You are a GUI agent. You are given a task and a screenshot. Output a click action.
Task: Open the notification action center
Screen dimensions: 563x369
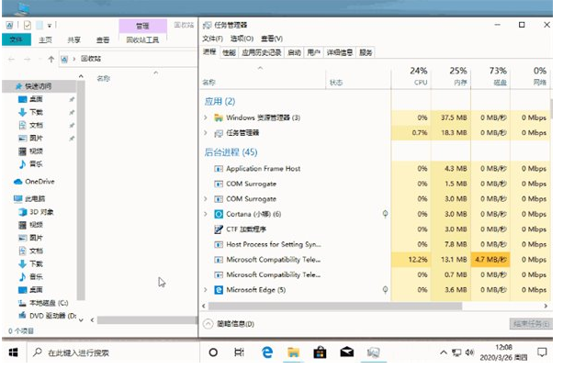point(542,352)
